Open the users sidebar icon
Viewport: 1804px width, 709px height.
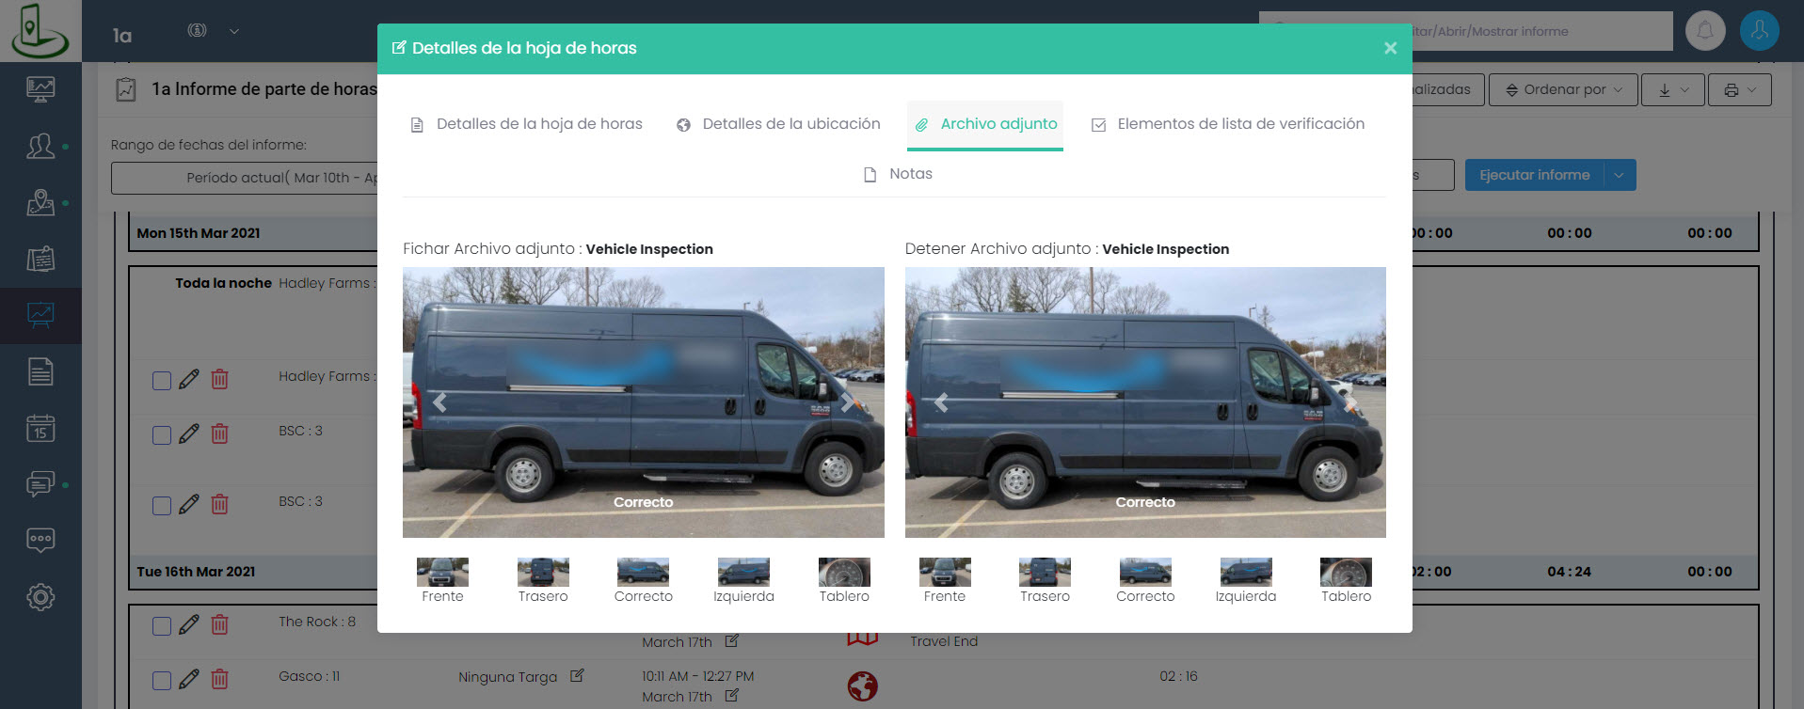40,146
